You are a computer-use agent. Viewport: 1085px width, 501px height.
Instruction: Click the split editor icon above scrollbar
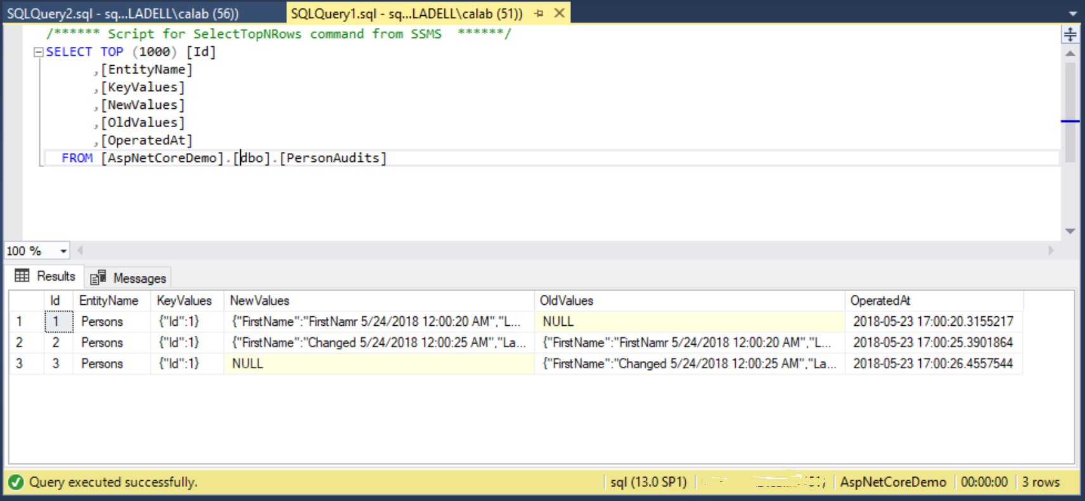click(1070, 34)
